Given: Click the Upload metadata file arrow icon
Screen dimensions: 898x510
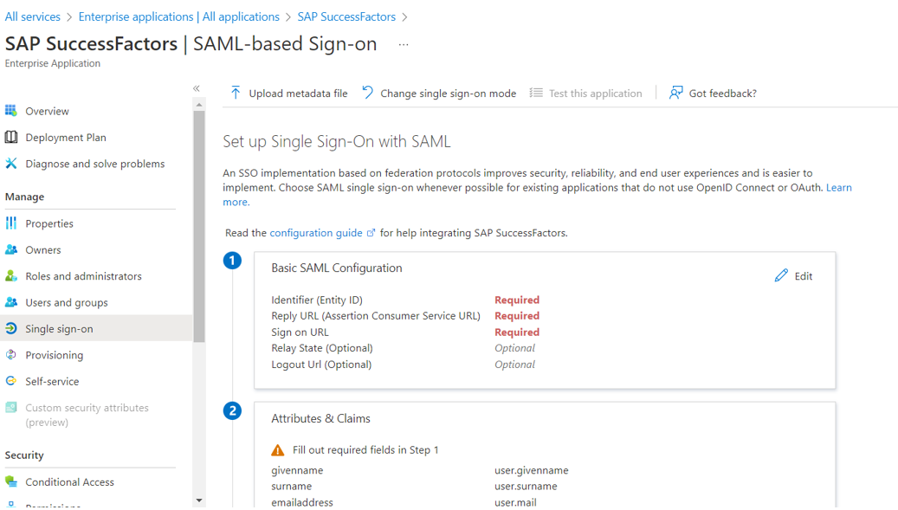Looking at the screenshot, I should point(236,93).
